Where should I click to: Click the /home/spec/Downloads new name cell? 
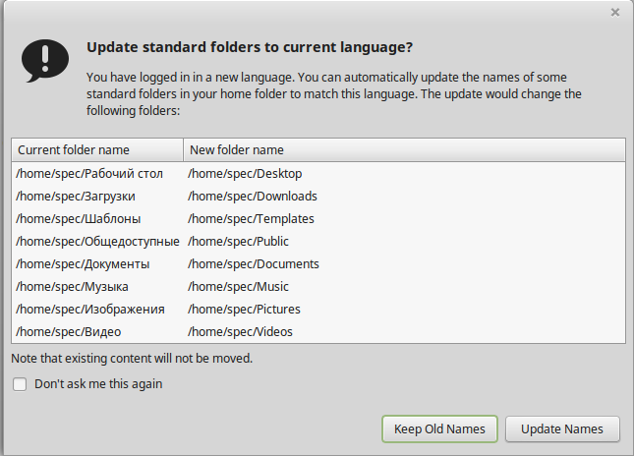coord(253,197)
